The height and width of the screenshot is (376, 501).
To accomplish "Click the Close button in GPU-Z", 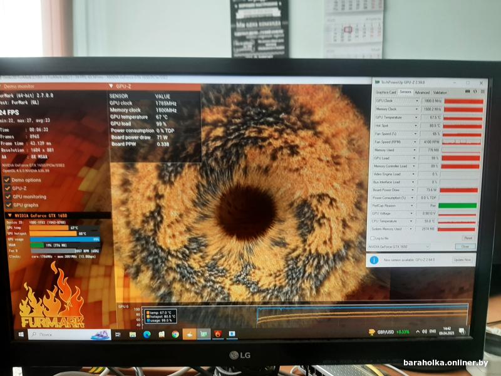I will (465, 246).
